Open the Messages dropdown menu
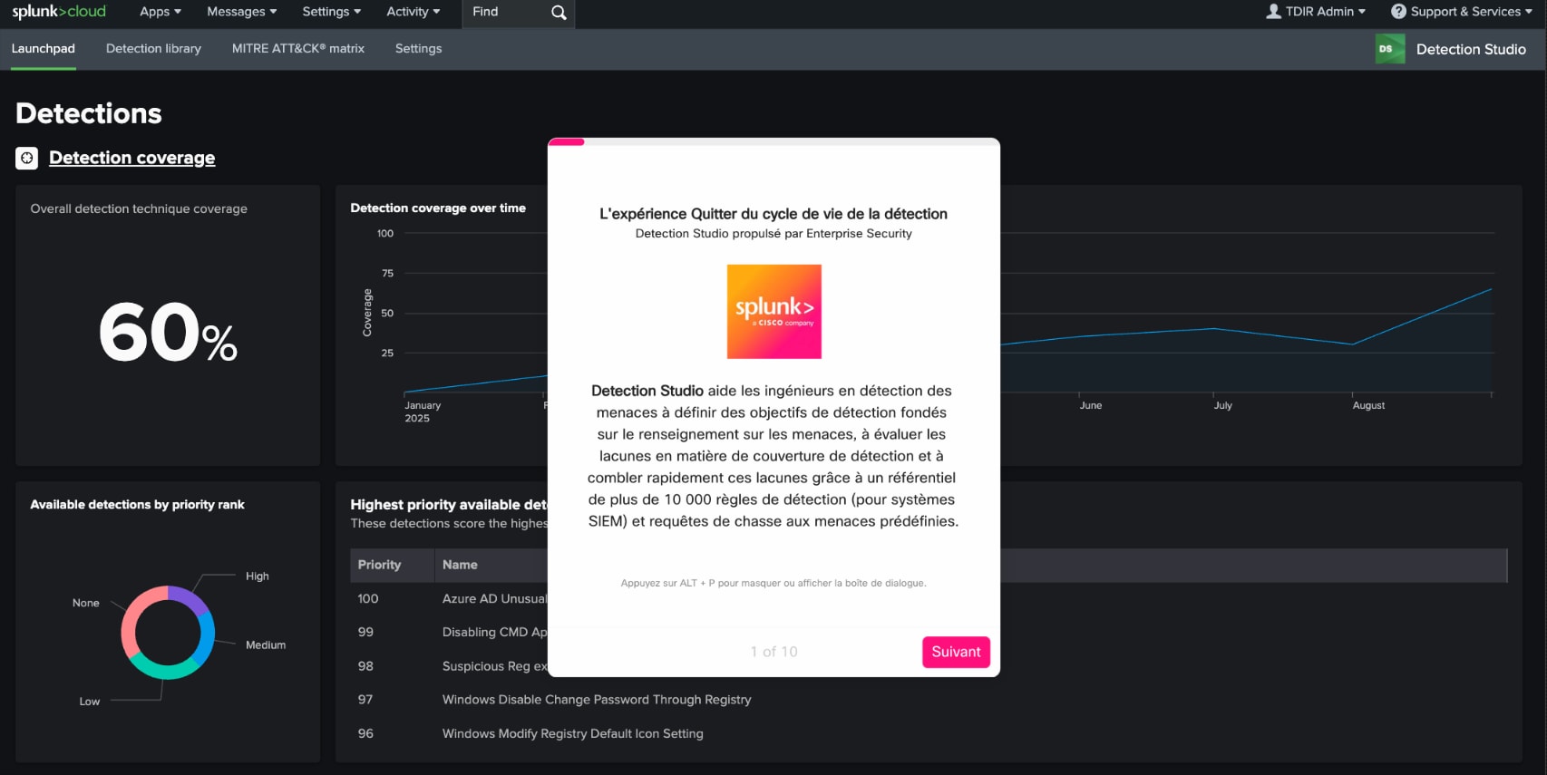1547x775 pixels. [242, 12]
